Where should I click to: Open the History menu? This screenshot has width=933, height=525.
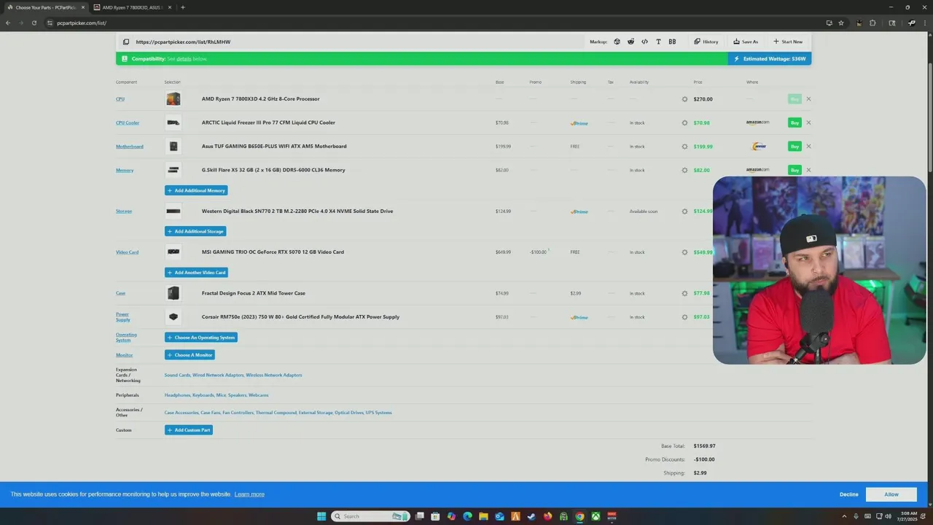(x=706, y=42)
